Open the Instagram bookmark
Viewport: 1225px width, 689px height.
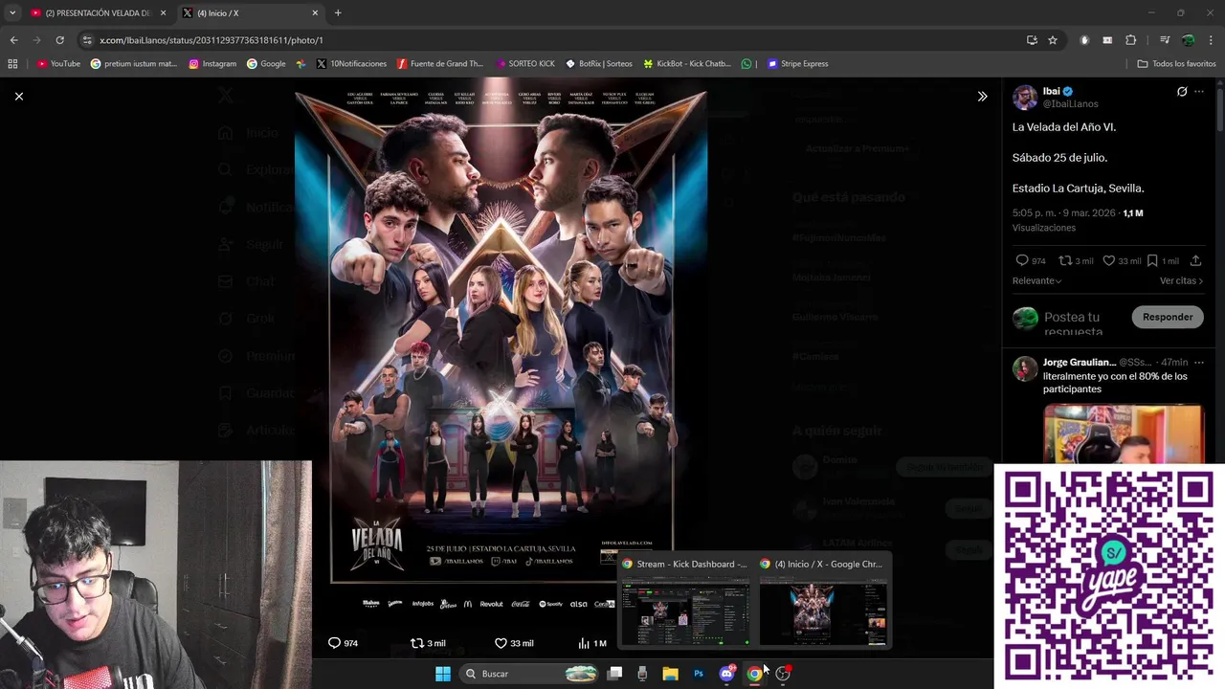coord(212,64)
